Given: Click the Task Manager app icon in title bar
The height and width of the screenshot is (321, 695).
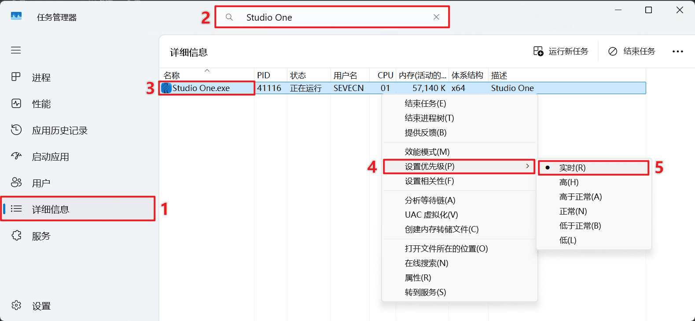Looking at the screenshot, I should click(16, 16).
